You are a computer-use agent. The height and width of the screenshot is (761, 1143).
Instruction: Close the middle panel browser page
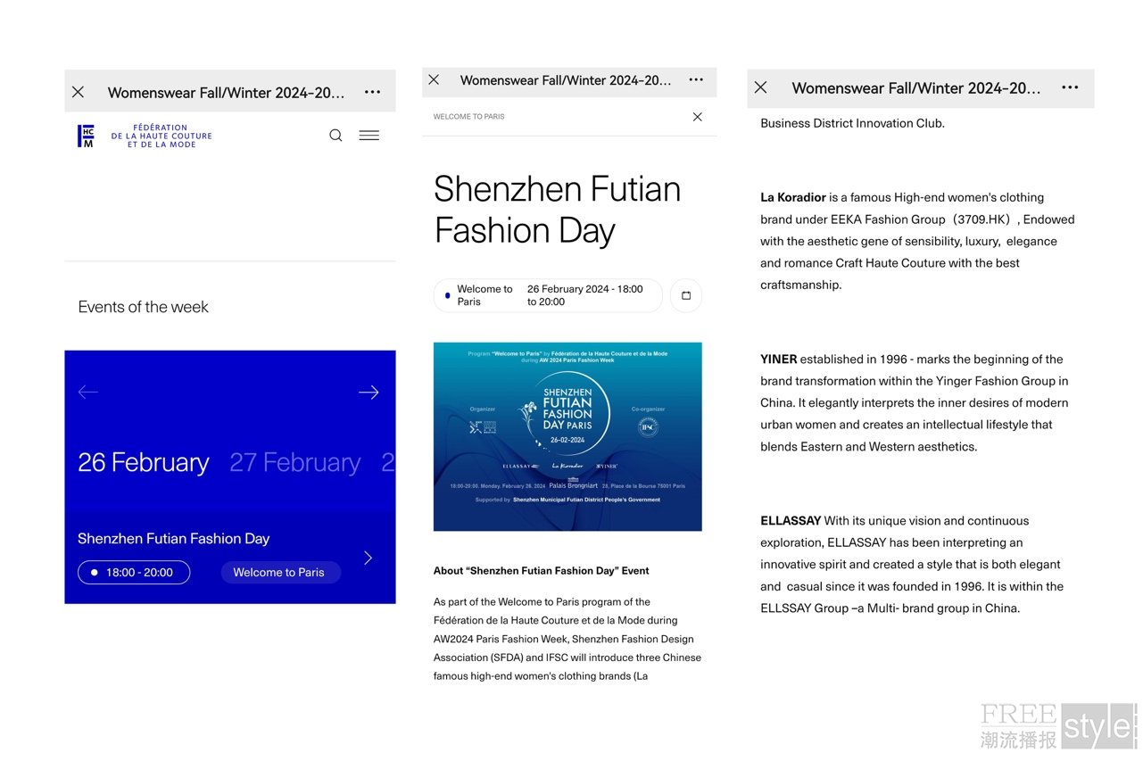(434, 80)
